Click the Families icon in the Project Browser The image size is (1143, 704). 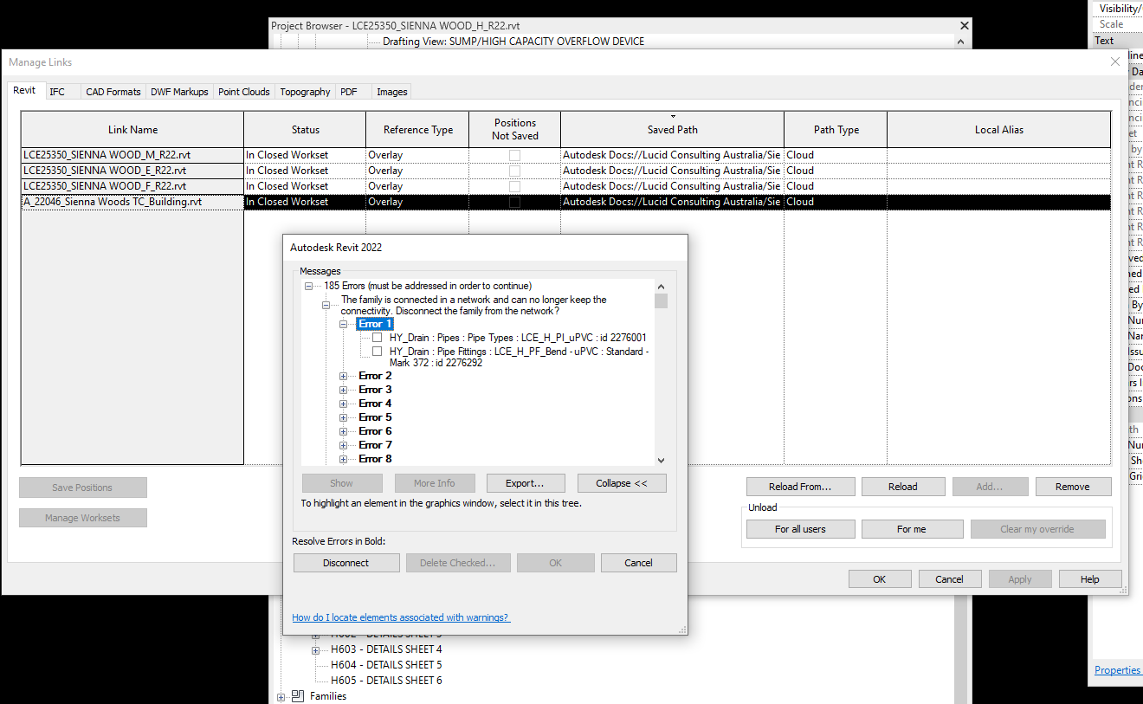[297, 695]
